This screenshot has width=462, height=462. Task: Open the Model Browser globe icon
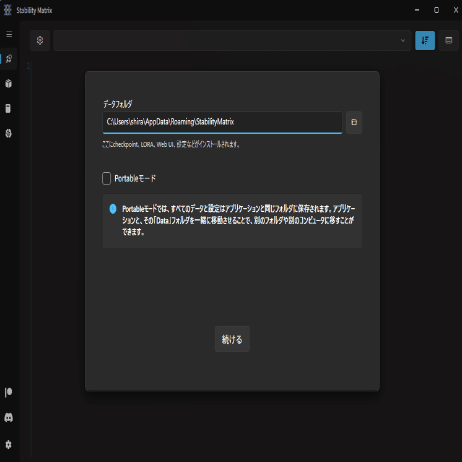coord(9,133)
